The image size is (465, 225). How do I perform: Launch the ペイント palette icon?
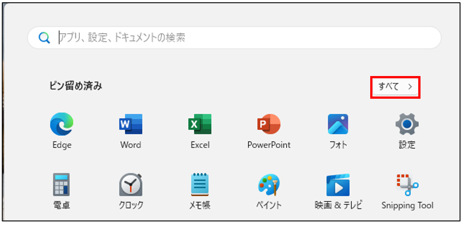pyautogui.click(x=269, y=185)
